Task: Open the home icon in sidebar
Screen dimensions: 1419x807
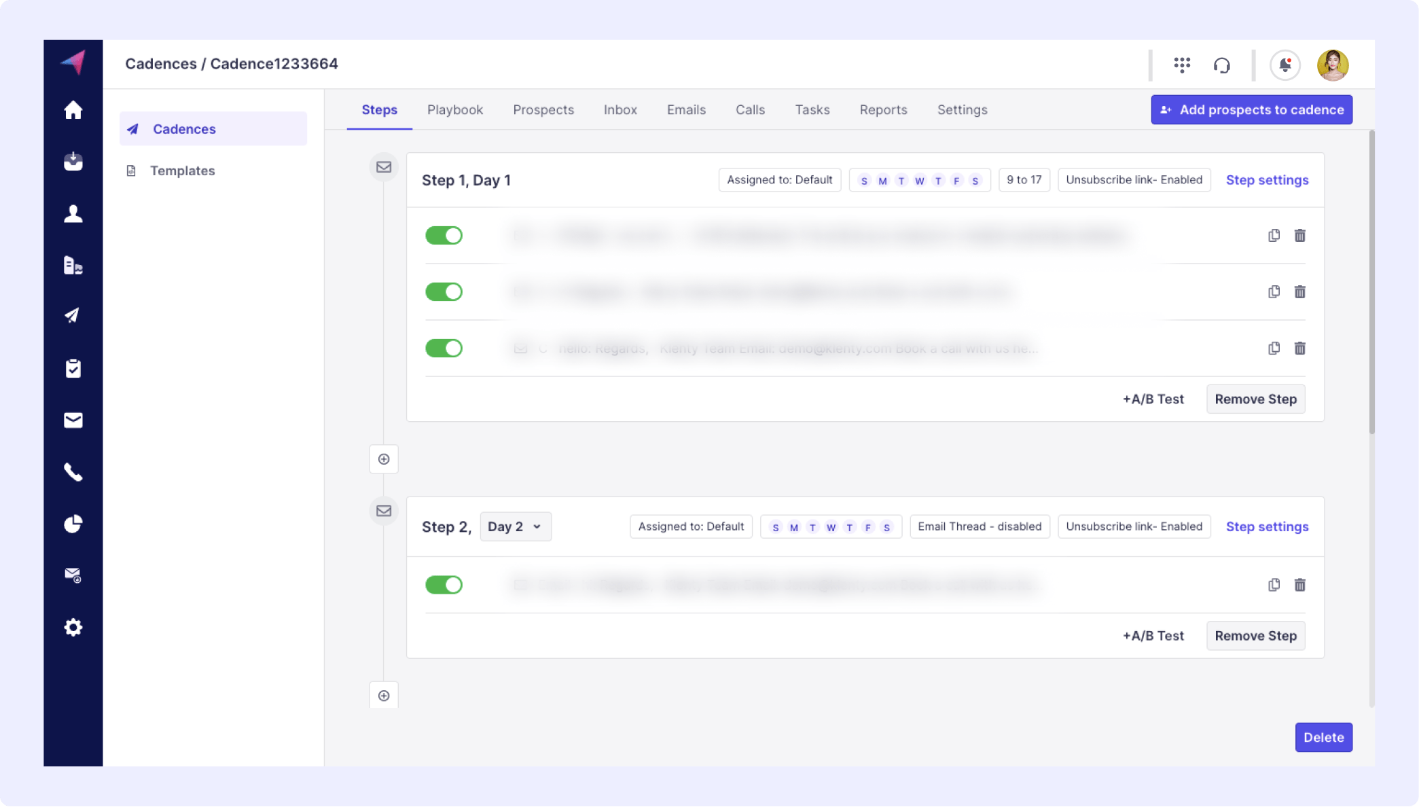Action: click(73, 110)
